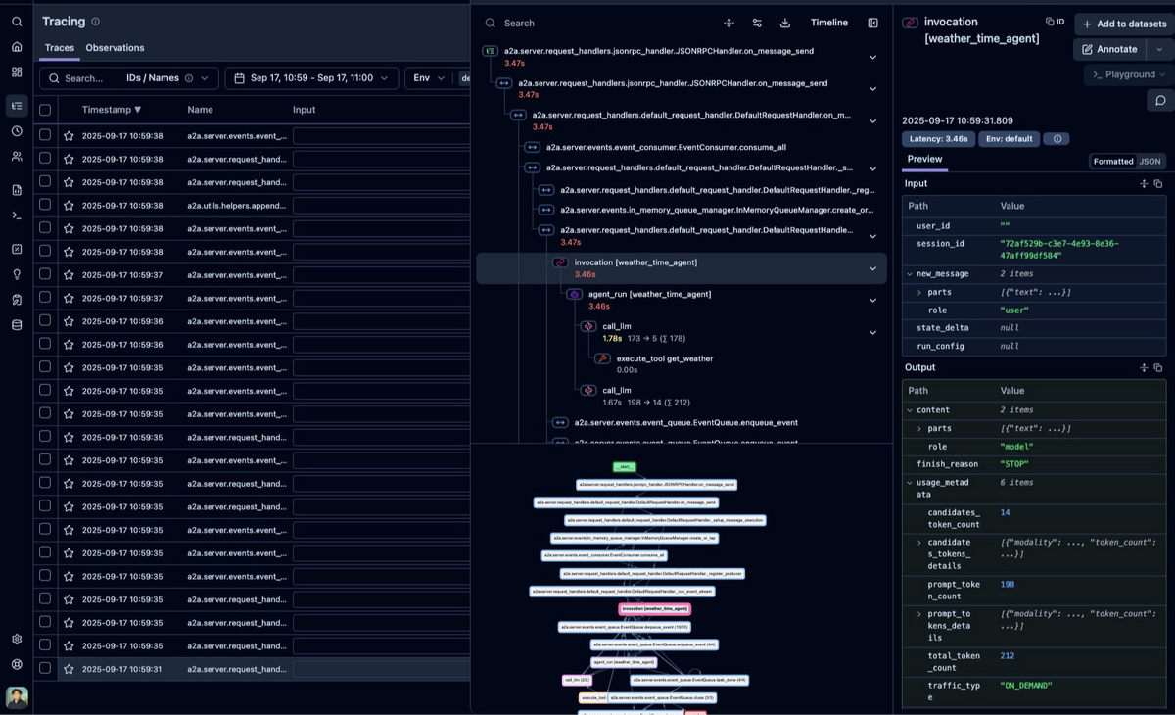Click the comment bubble icon

pos(1160,101)
